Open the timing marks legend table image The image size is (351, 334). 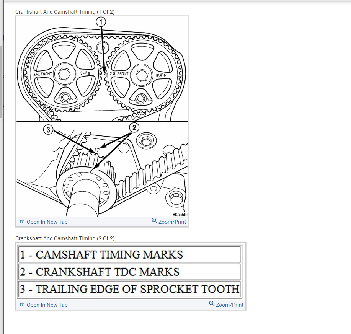pos(130,272)
